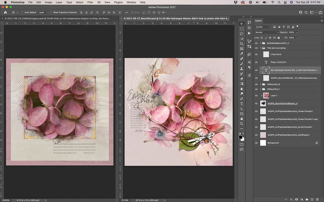Click the white background color swatch
Image resolution: width=324 pixels, height=202 pixels.
243,140
